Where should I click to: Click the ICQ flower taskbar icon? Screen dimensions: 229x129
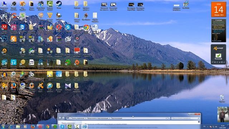[x=55, y=126]
